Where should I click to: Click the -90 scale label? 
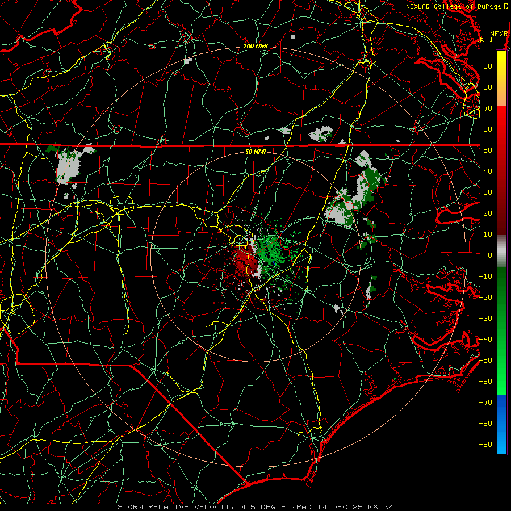[485, 445]
